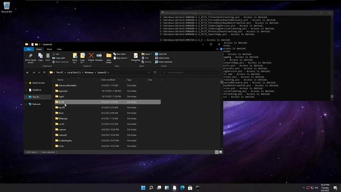
Task: Open the recent locations dropdown
Action: [x=39, y=73]
